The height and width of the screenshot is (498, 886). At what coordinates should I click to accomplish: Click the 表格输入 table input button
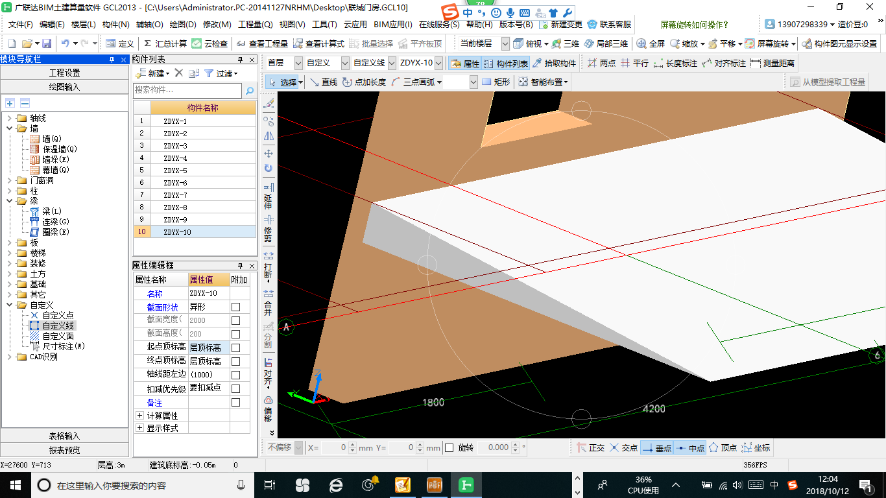click(x=65, y=436)
